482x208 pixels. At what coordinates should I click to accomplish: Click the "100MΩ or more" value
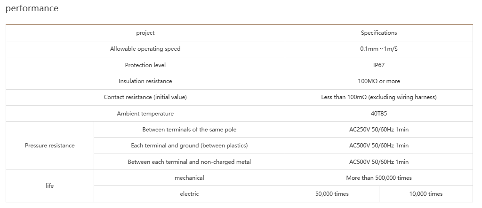click(x=379, y=81)
